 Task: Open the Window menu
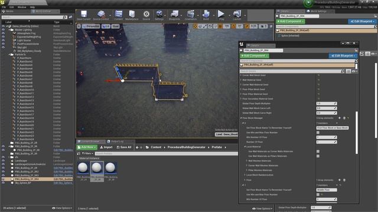point(22,7)
